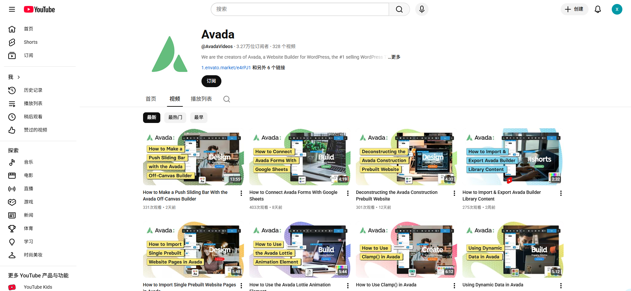Screen dimensions: 631x291
Task: Switch to the channel 首页 tab
Action: [151, 99]
